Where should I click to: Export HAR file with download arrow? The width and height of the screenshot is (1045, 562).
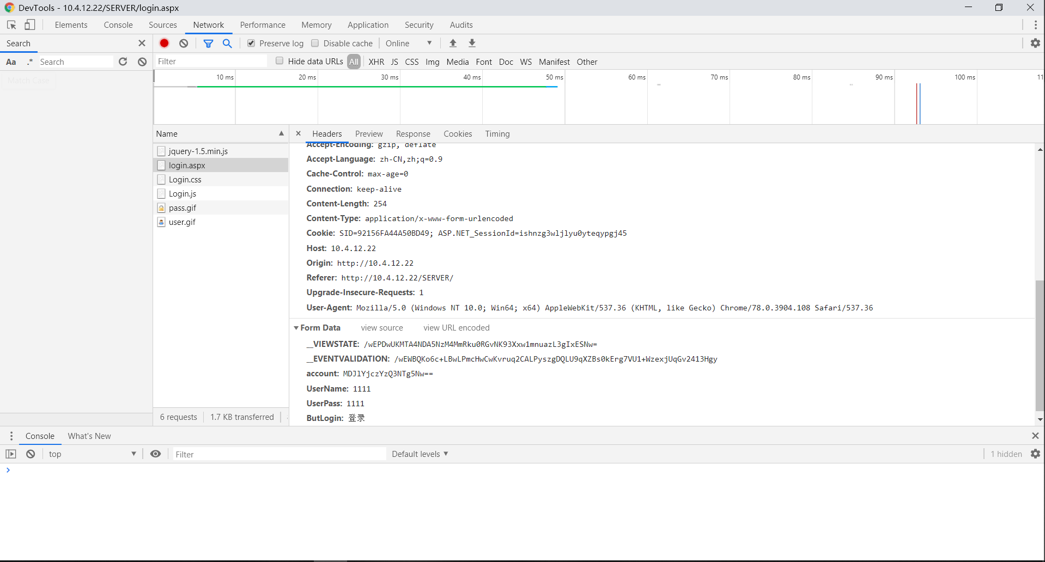[x=472, y=43]
